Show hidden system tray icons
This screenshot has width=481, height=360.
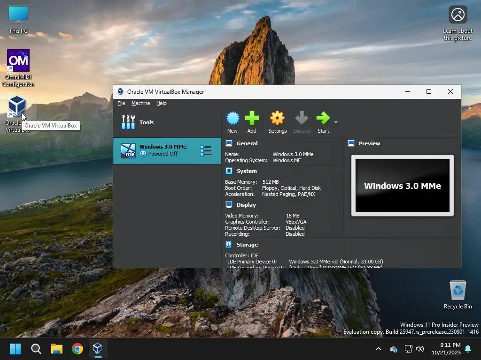click(379, 349)
